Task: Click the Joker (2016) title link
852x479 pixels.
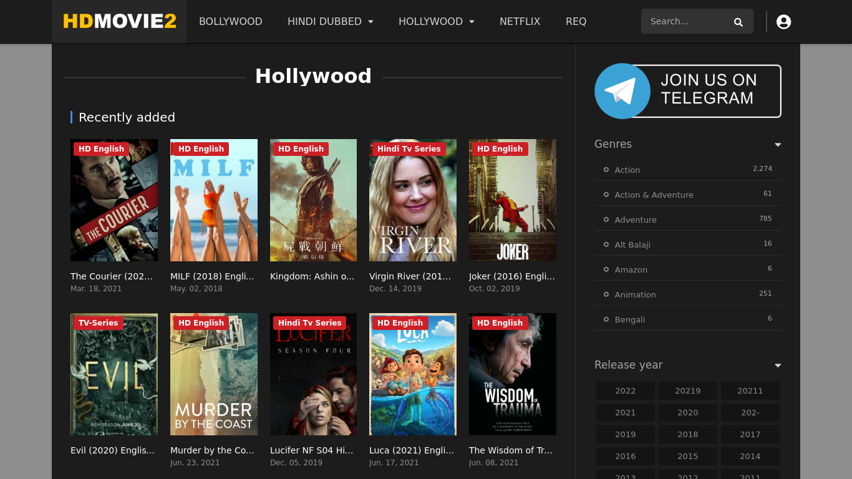Action: tap(512, 276)
